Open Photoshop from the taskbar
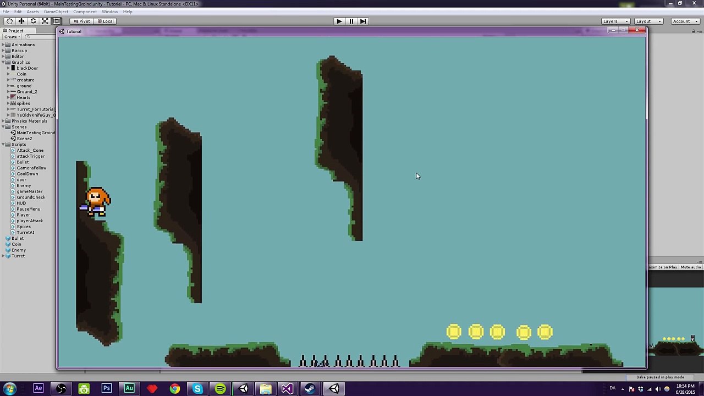 click(x=107, y=389)
